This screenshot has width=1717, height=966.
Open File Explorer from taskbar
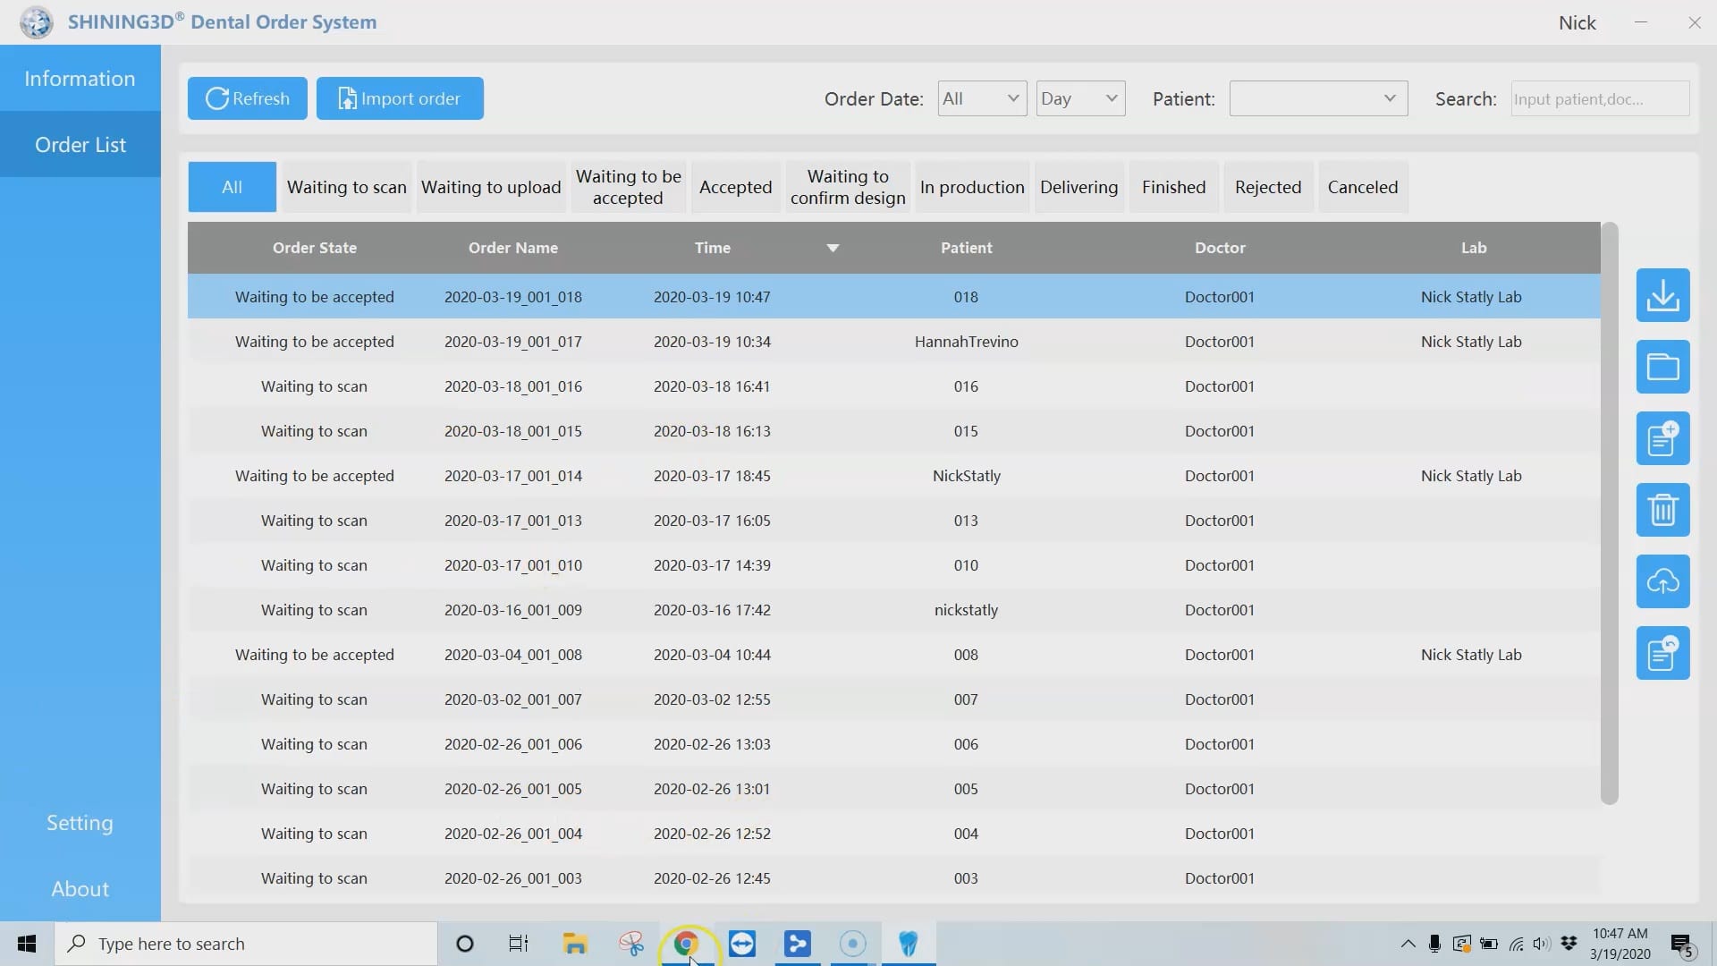click(575, 944)
